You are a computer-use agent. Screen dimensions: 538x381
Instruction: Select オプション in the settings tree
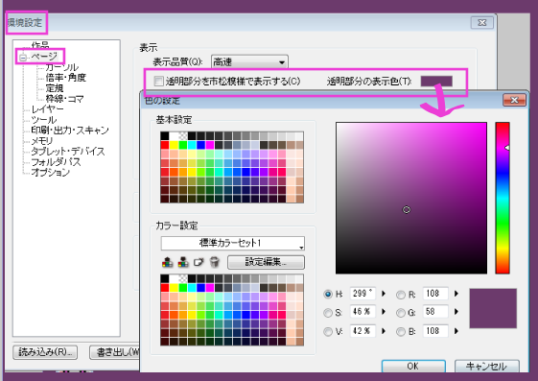(x=51, y=173)
